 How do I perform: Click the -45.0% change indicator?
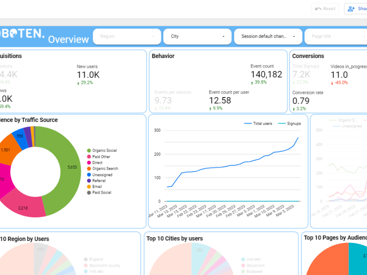pyautogui.click(x=339, y=82)
